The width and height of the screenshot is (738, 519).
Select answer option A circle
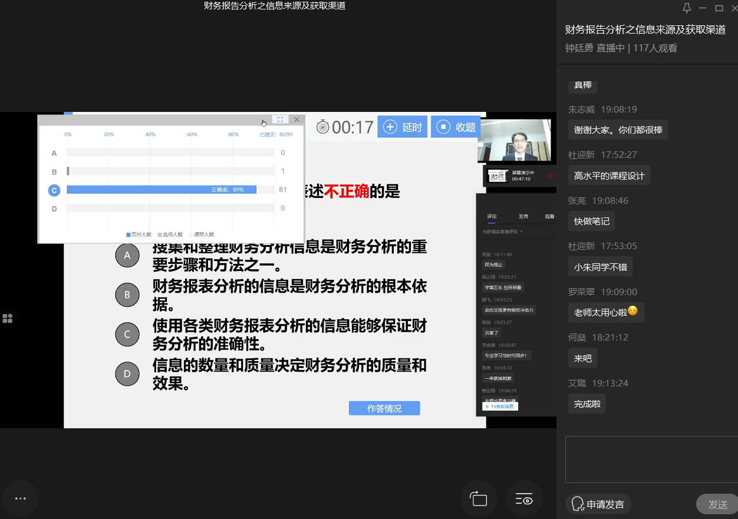point(127,255)
